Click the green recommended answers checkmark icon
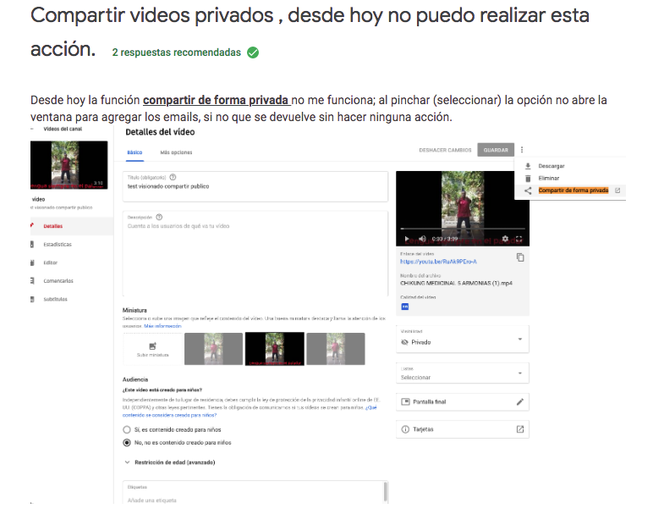The image size is (664, 514). tap(253, 53)
